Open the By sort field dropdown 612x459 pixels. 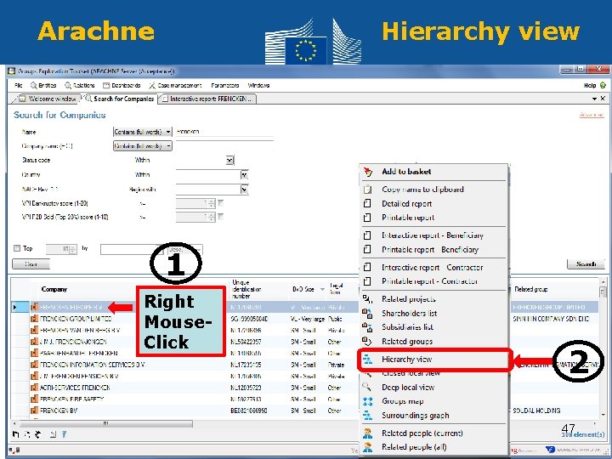pos(131,249)
